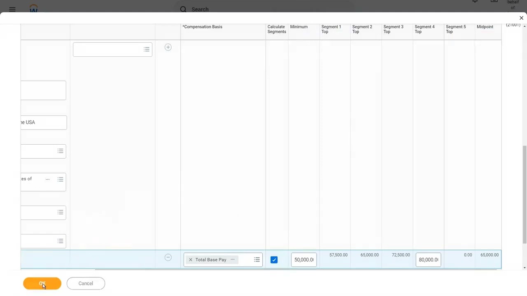Click the Segment 5 value 0.00

tap(468, 255)
